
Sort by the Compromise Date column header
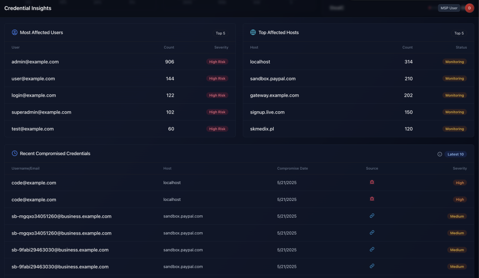point(292,168)
